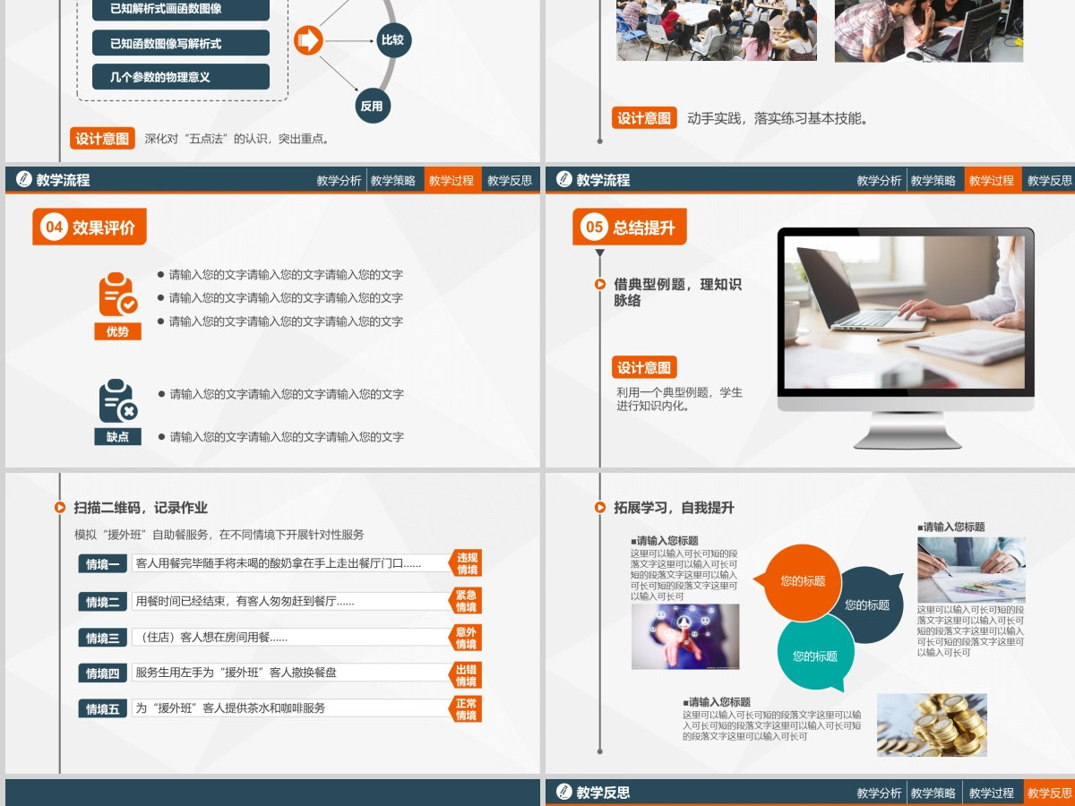1075x806 pixels.
Task: Click the 设计意图 label beside 动手实践
Action: pyautogui.click(x=644, y=118)
